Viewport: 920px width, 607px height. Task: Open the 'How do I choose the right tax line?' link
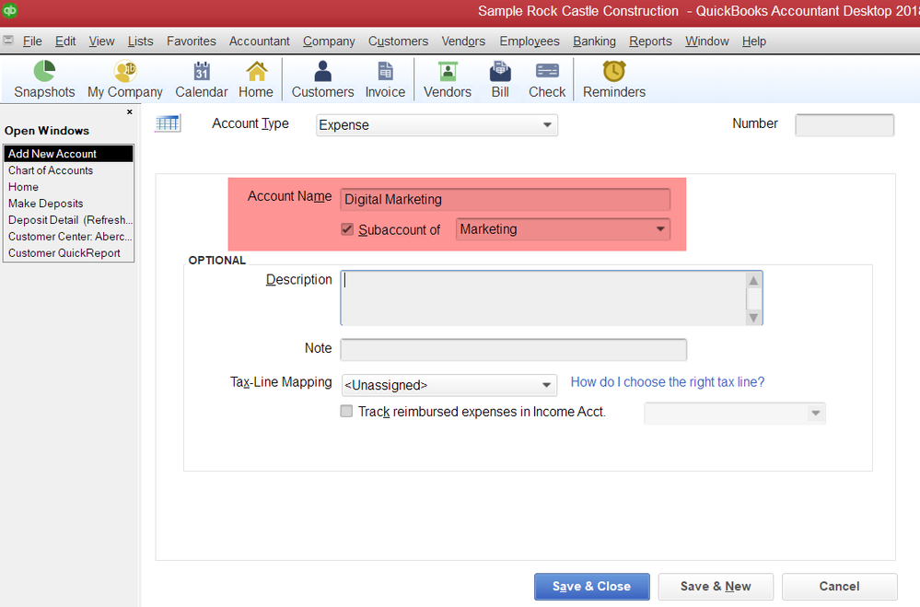point(667,382)
